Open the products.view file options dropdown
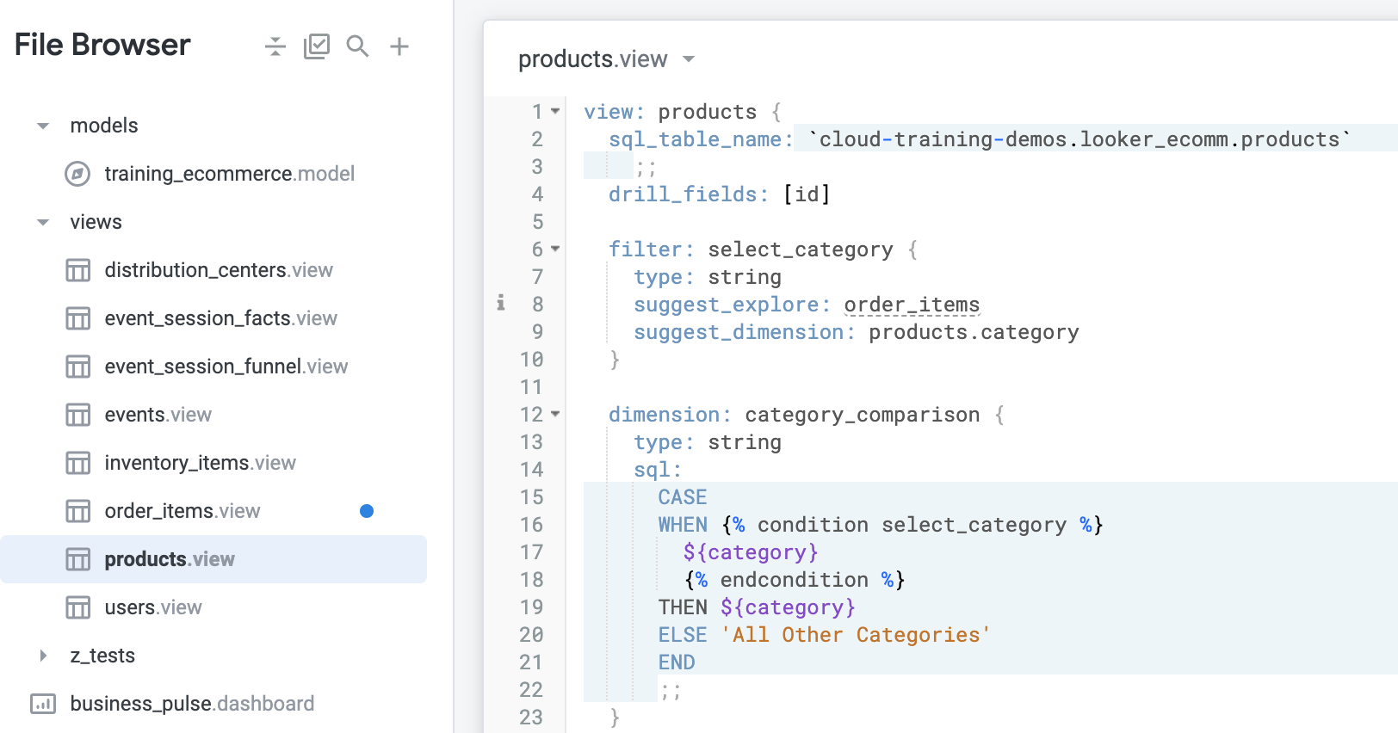Screen dimensions: 1398x733 pyautogui.click(x=688, y=59)
